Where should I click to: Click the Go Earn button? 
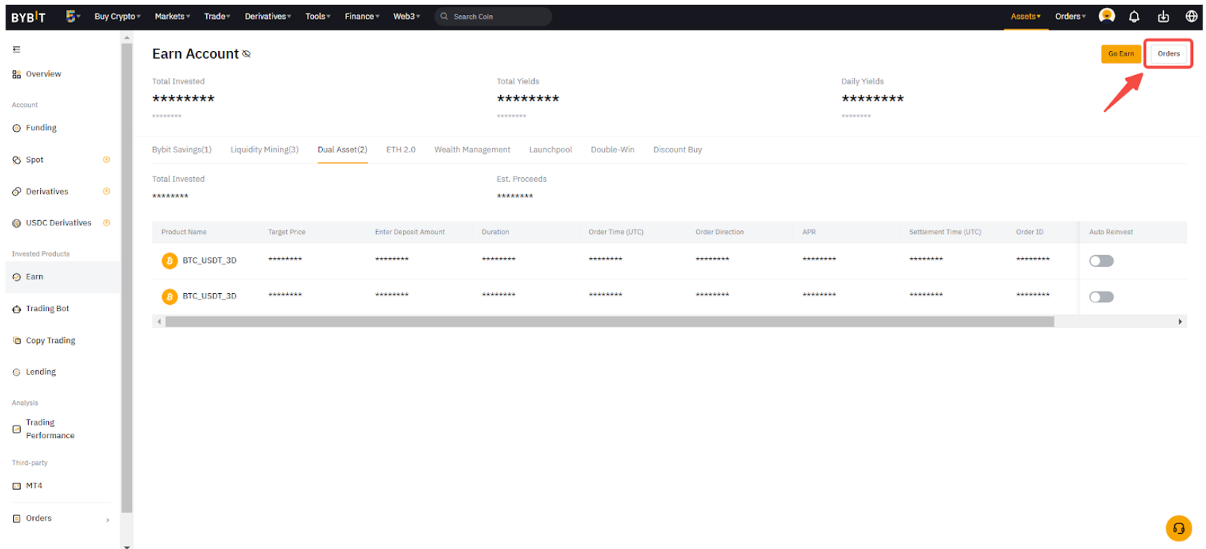(1120, 54)
